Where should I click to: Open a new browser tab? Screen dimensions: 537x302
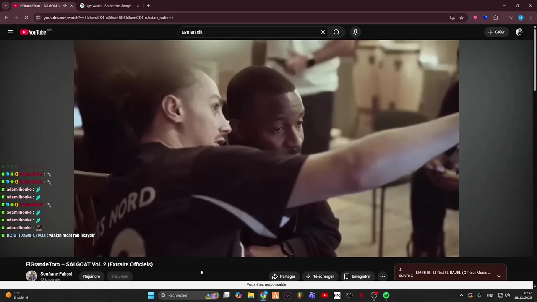148,6
